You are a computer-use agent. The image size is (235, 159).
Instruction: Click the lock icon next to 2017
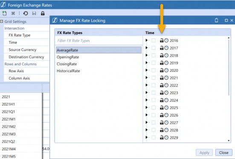pyautogui.click(x=162, y=48)
